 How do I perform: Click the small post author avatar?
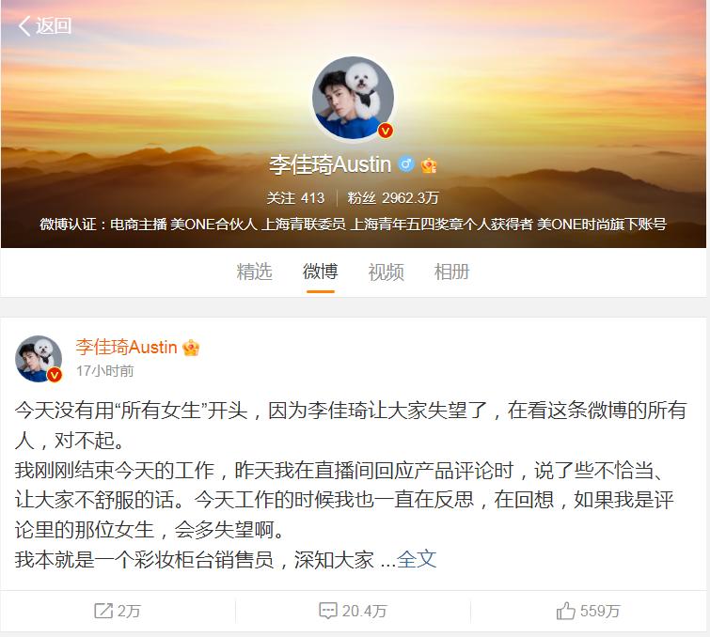tap(39, 359)
